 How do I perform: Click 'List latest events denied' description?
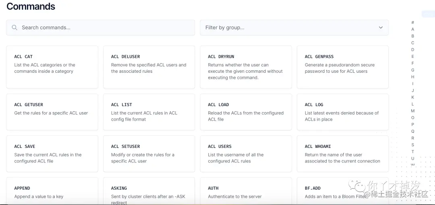(x=342, y=116)
